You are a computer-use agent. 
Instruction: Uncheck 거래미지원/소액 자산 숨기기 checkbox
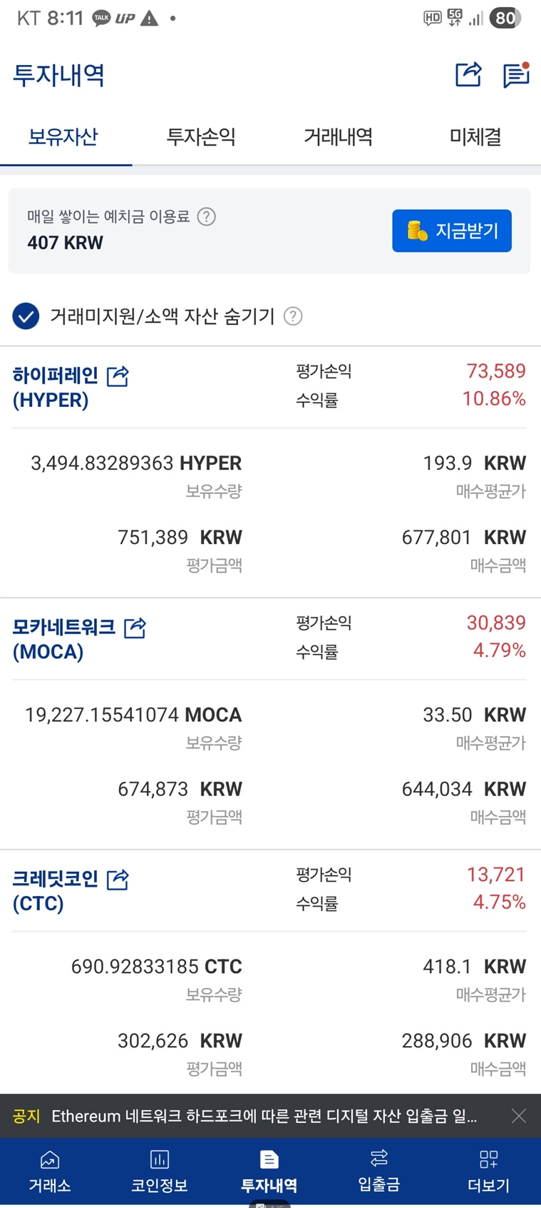tap(26, 316)
